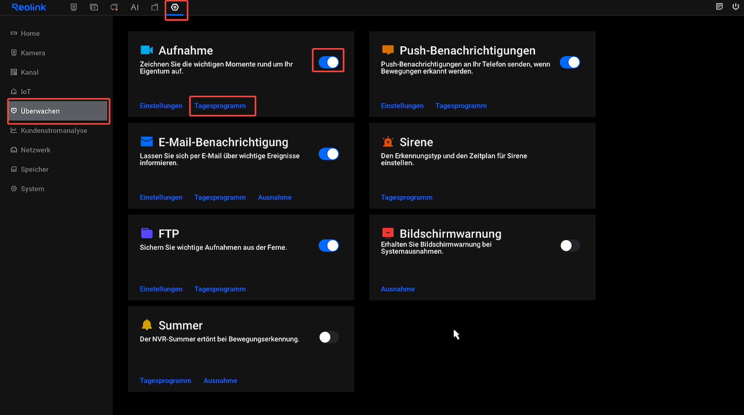Open Tagesprogramm under Summer
Image resolution: width=744 pixels, height=415 pixels.
(x=165, y=381)
